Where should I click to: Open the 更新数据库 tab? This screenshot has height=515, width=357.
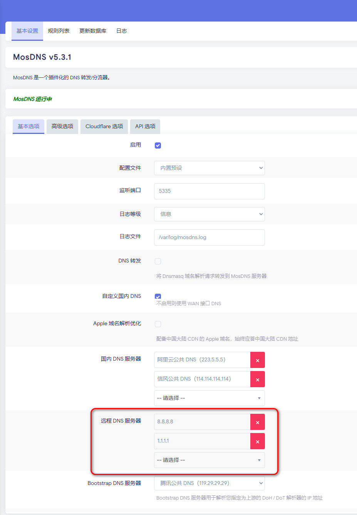pos(93,31)
